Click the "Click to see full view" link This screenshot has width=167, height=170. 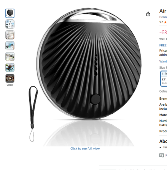85,149
